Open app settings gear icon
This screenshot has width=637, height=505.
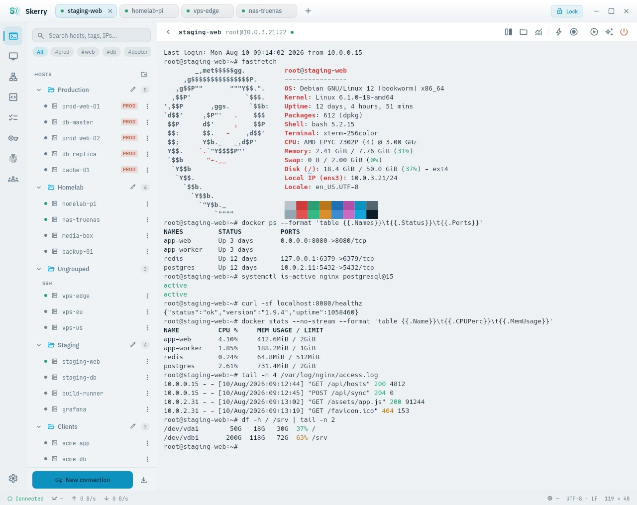(x=13, y=478)
